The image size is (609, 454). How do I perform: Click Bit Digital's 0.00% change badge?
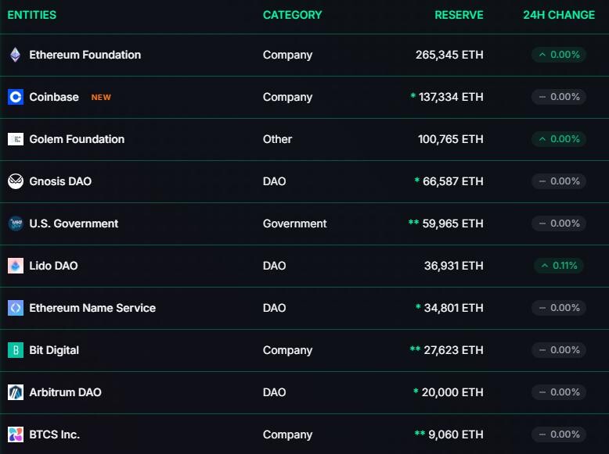click(559, 351)
